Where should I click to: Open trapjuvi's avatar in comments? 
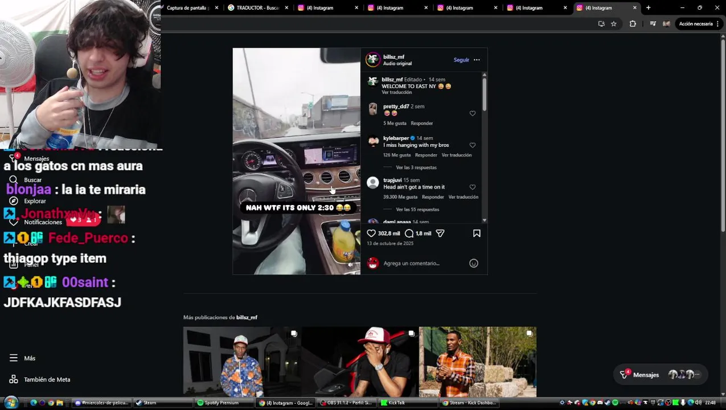(373, 182)
